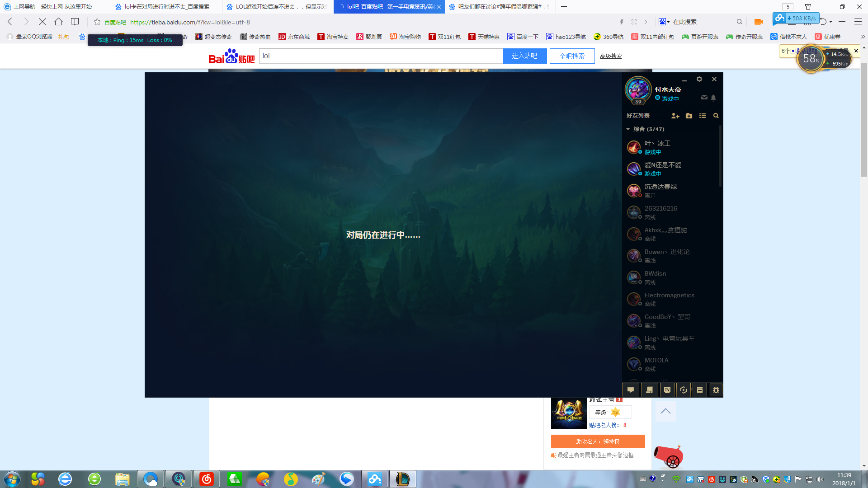
Task: Search the friends list
Action: click(716, 116)
